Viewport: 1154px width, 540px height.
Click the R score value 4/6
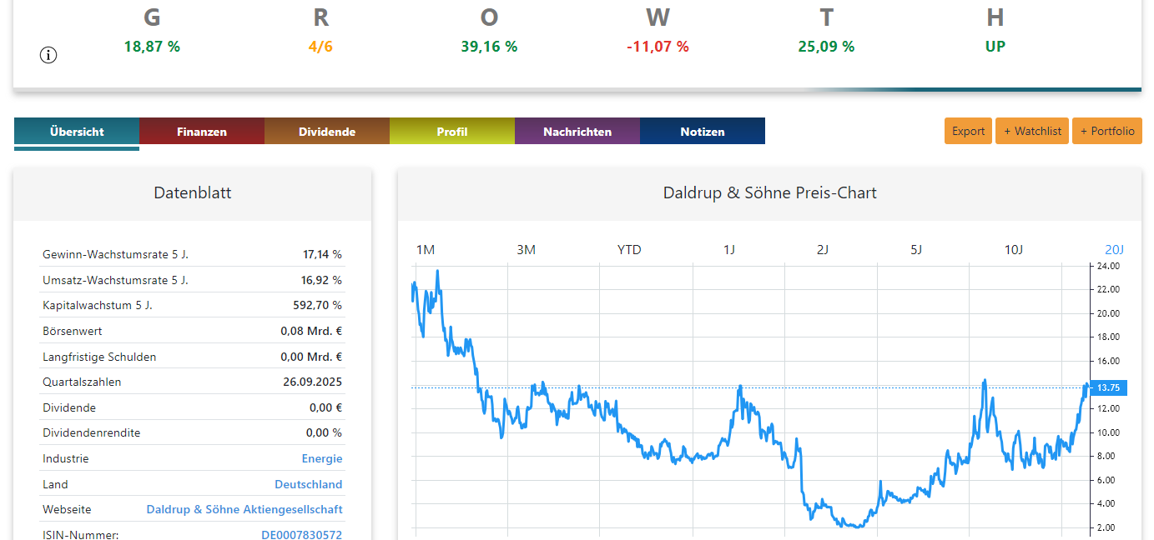[x=320, y=47]
